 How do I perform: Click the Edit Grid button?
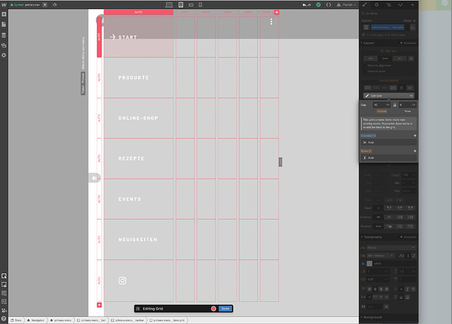388,96
